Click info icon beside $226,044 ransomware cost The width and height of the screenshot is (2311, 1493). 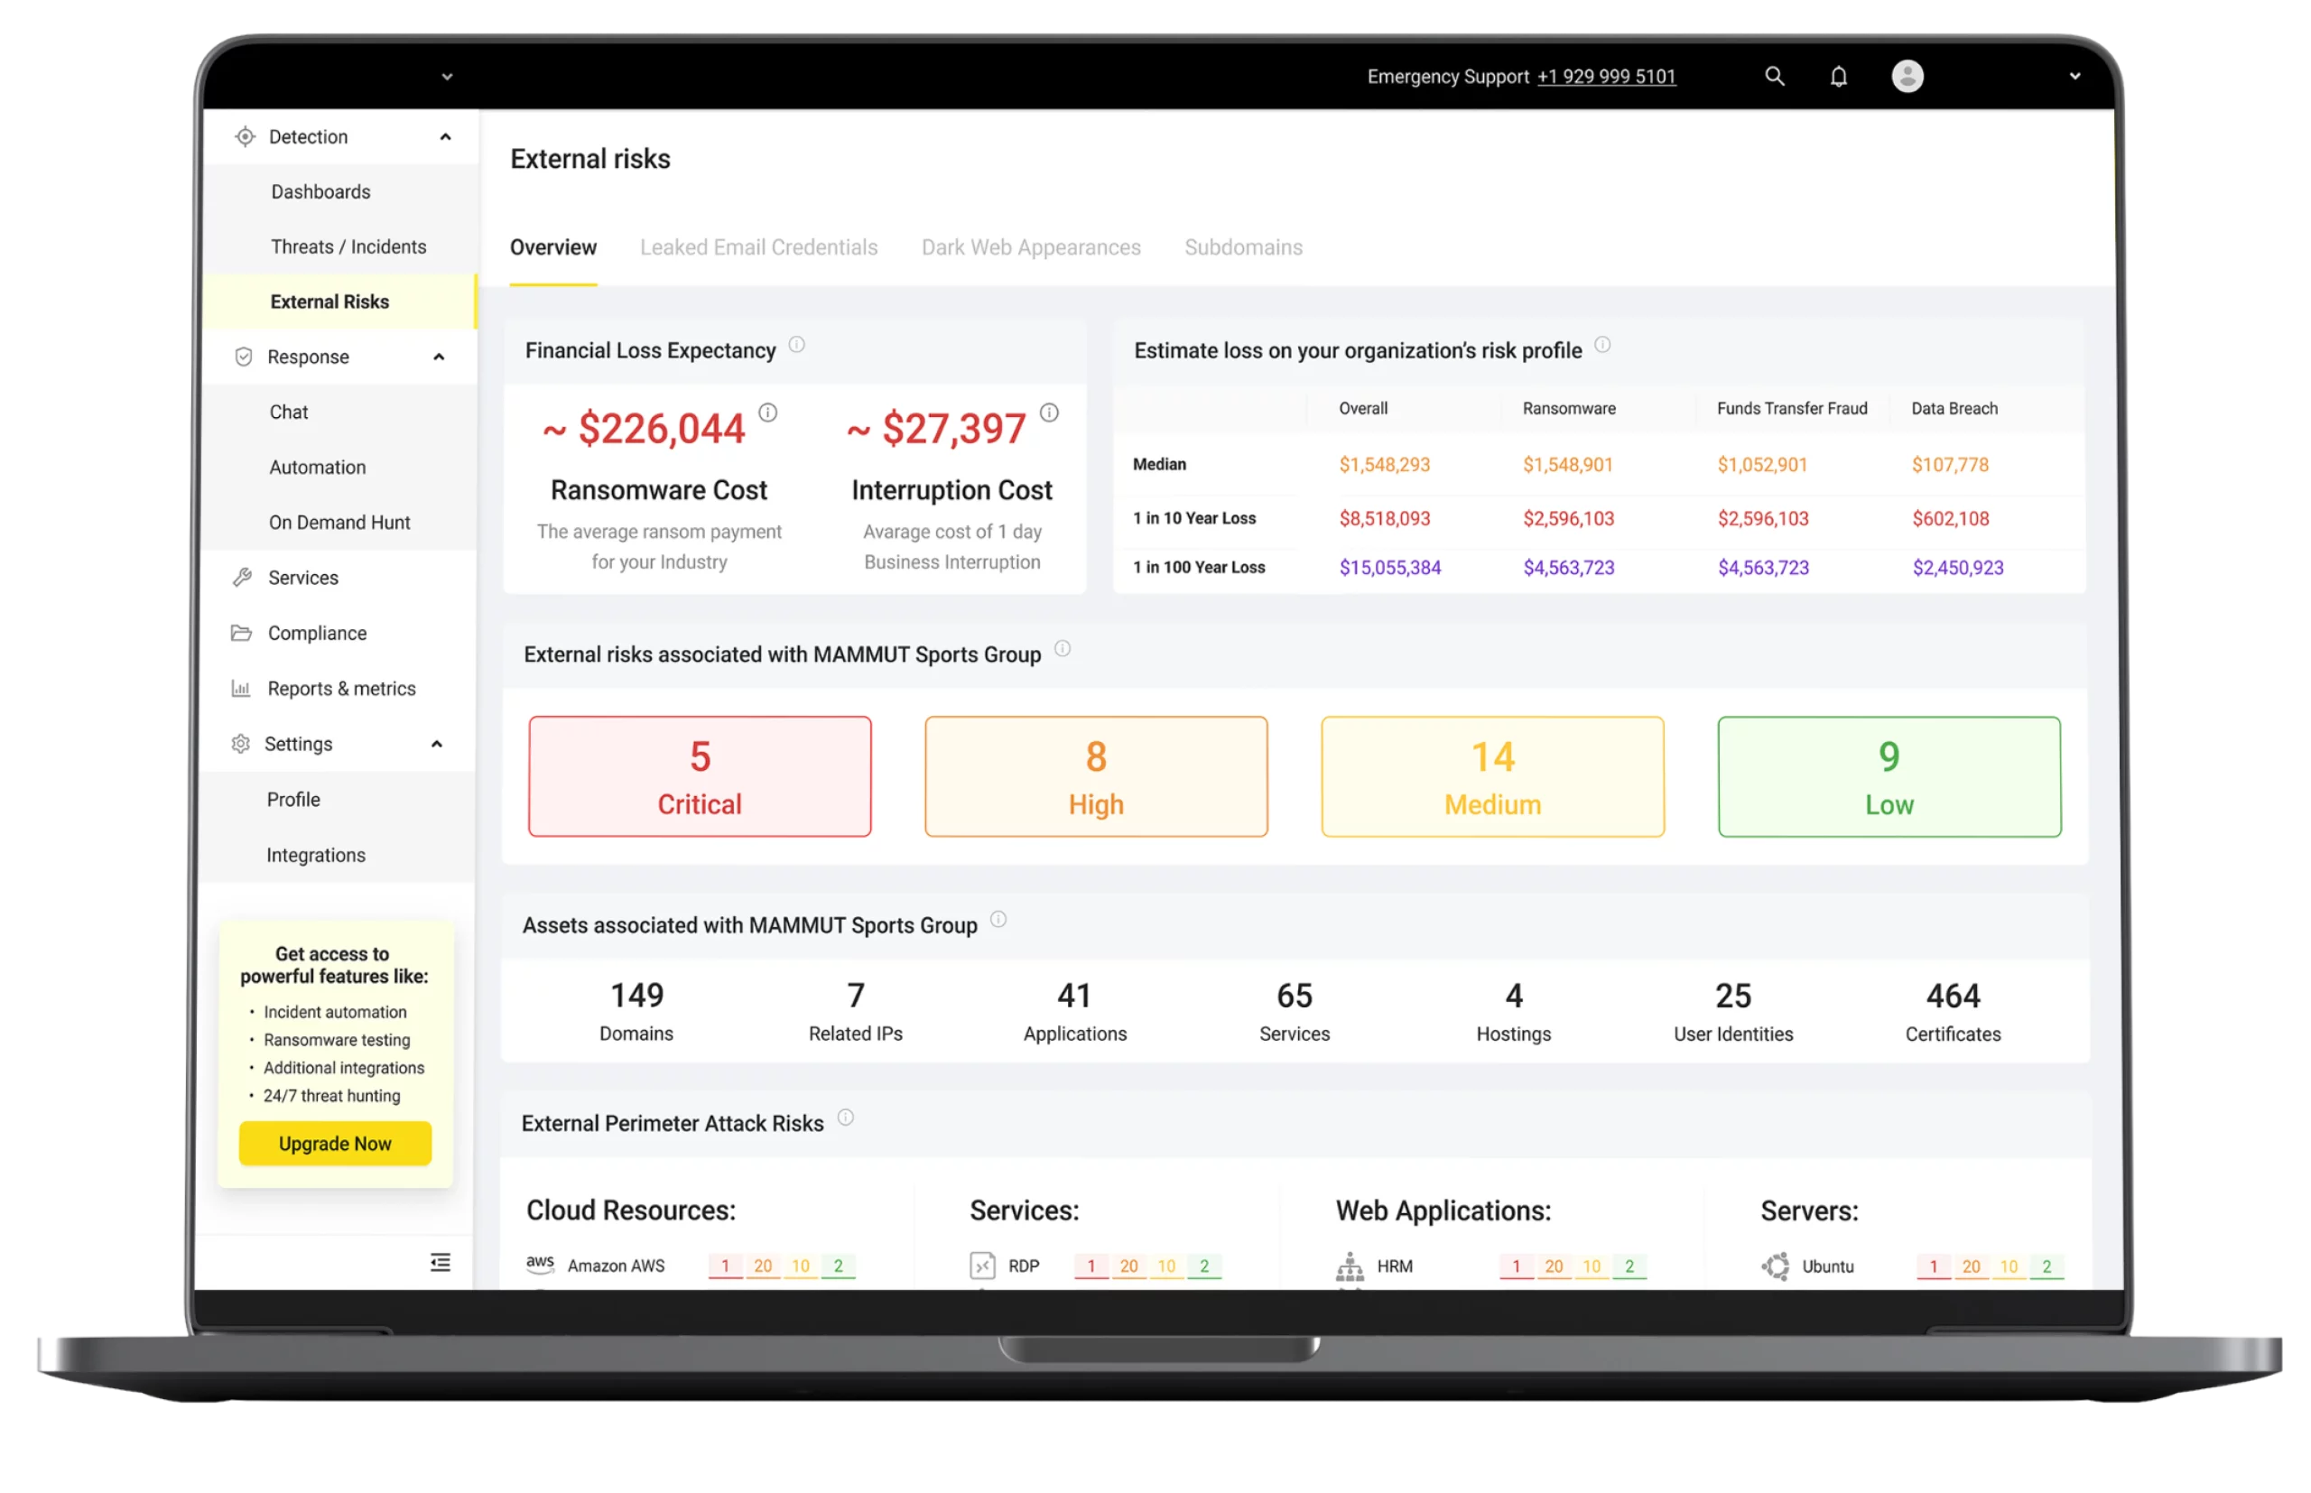tap(767, 413)
